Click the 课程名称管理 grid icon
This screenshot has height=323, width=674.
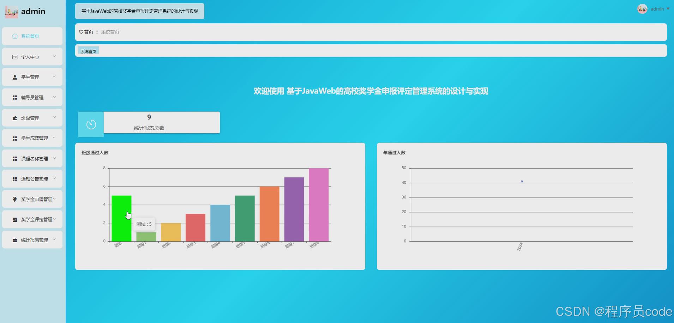coord(15,159)
